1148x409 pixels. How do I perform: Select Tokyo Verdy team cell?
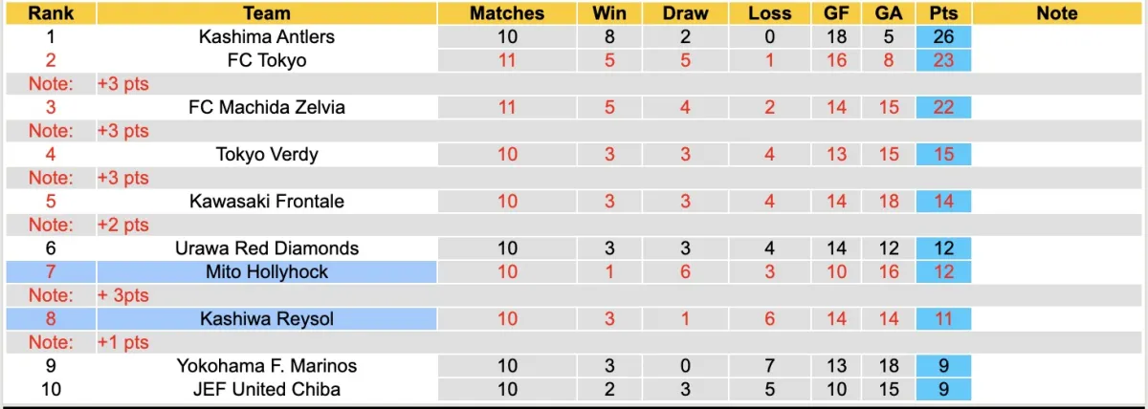pos(267,154)
